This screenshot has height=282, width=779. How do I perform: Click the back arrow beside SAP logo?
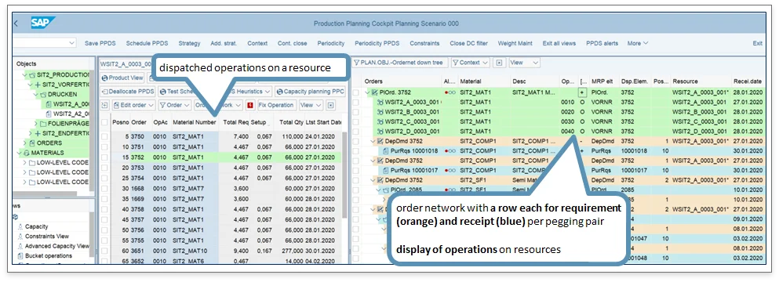[16, 23]
